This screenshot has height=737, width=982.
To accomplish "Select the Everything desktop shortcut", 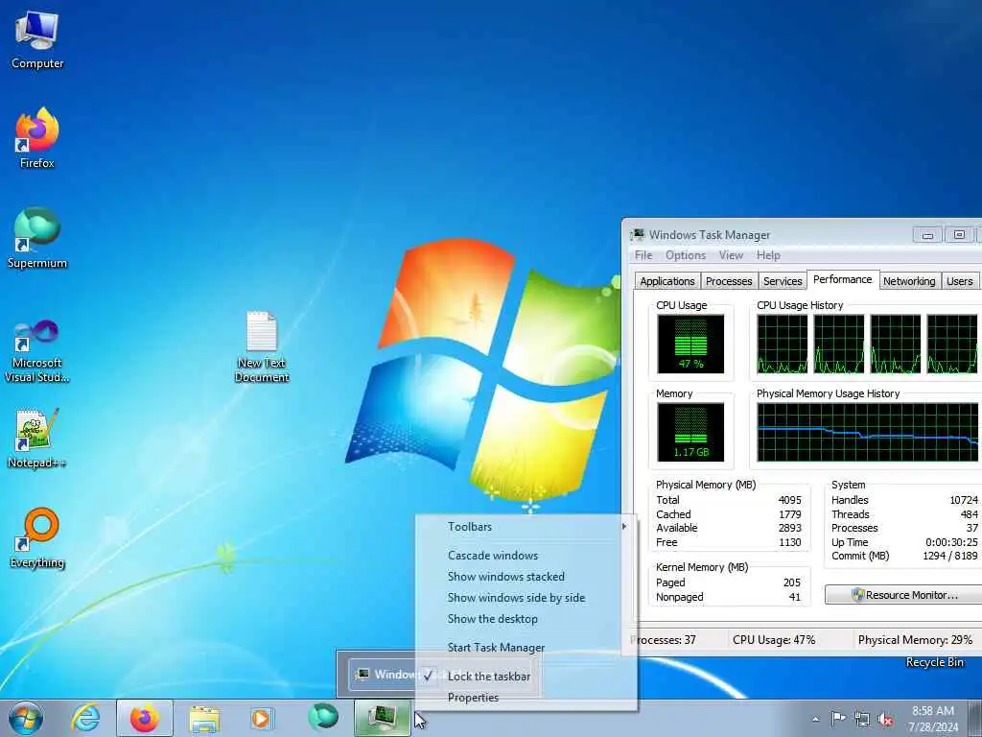I will (x=37, y=537).
